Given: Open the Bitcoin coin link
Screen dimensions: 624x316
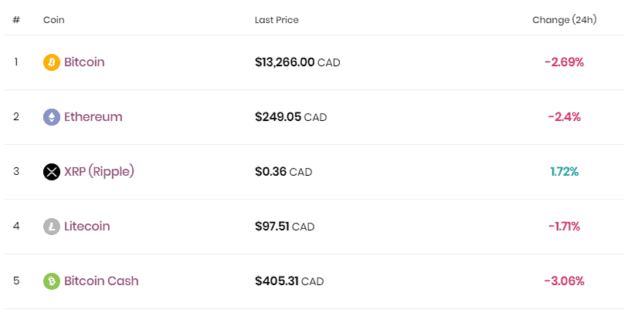Looking at the screenshot, I should (84, 62).
